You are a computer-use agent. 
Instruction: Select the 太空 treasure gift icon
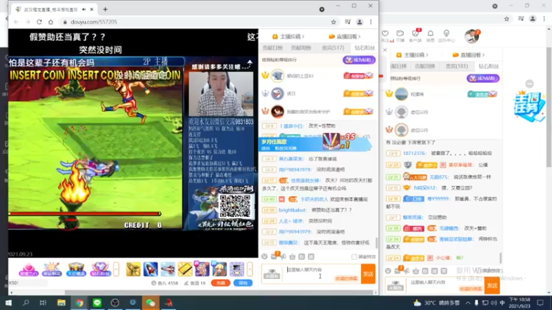click(x=76, y=269)
